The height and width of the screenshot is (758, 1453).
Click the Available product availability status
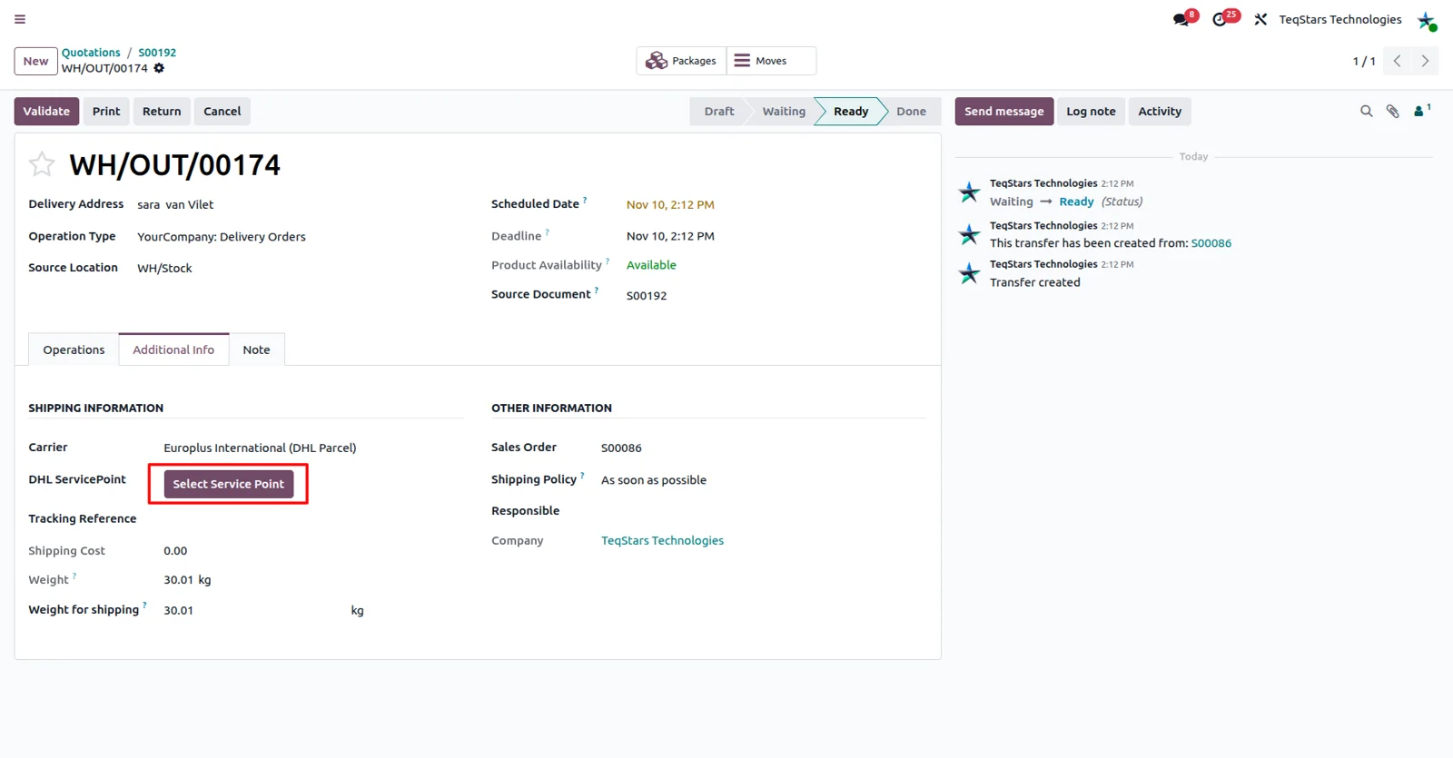coord(651,265)
